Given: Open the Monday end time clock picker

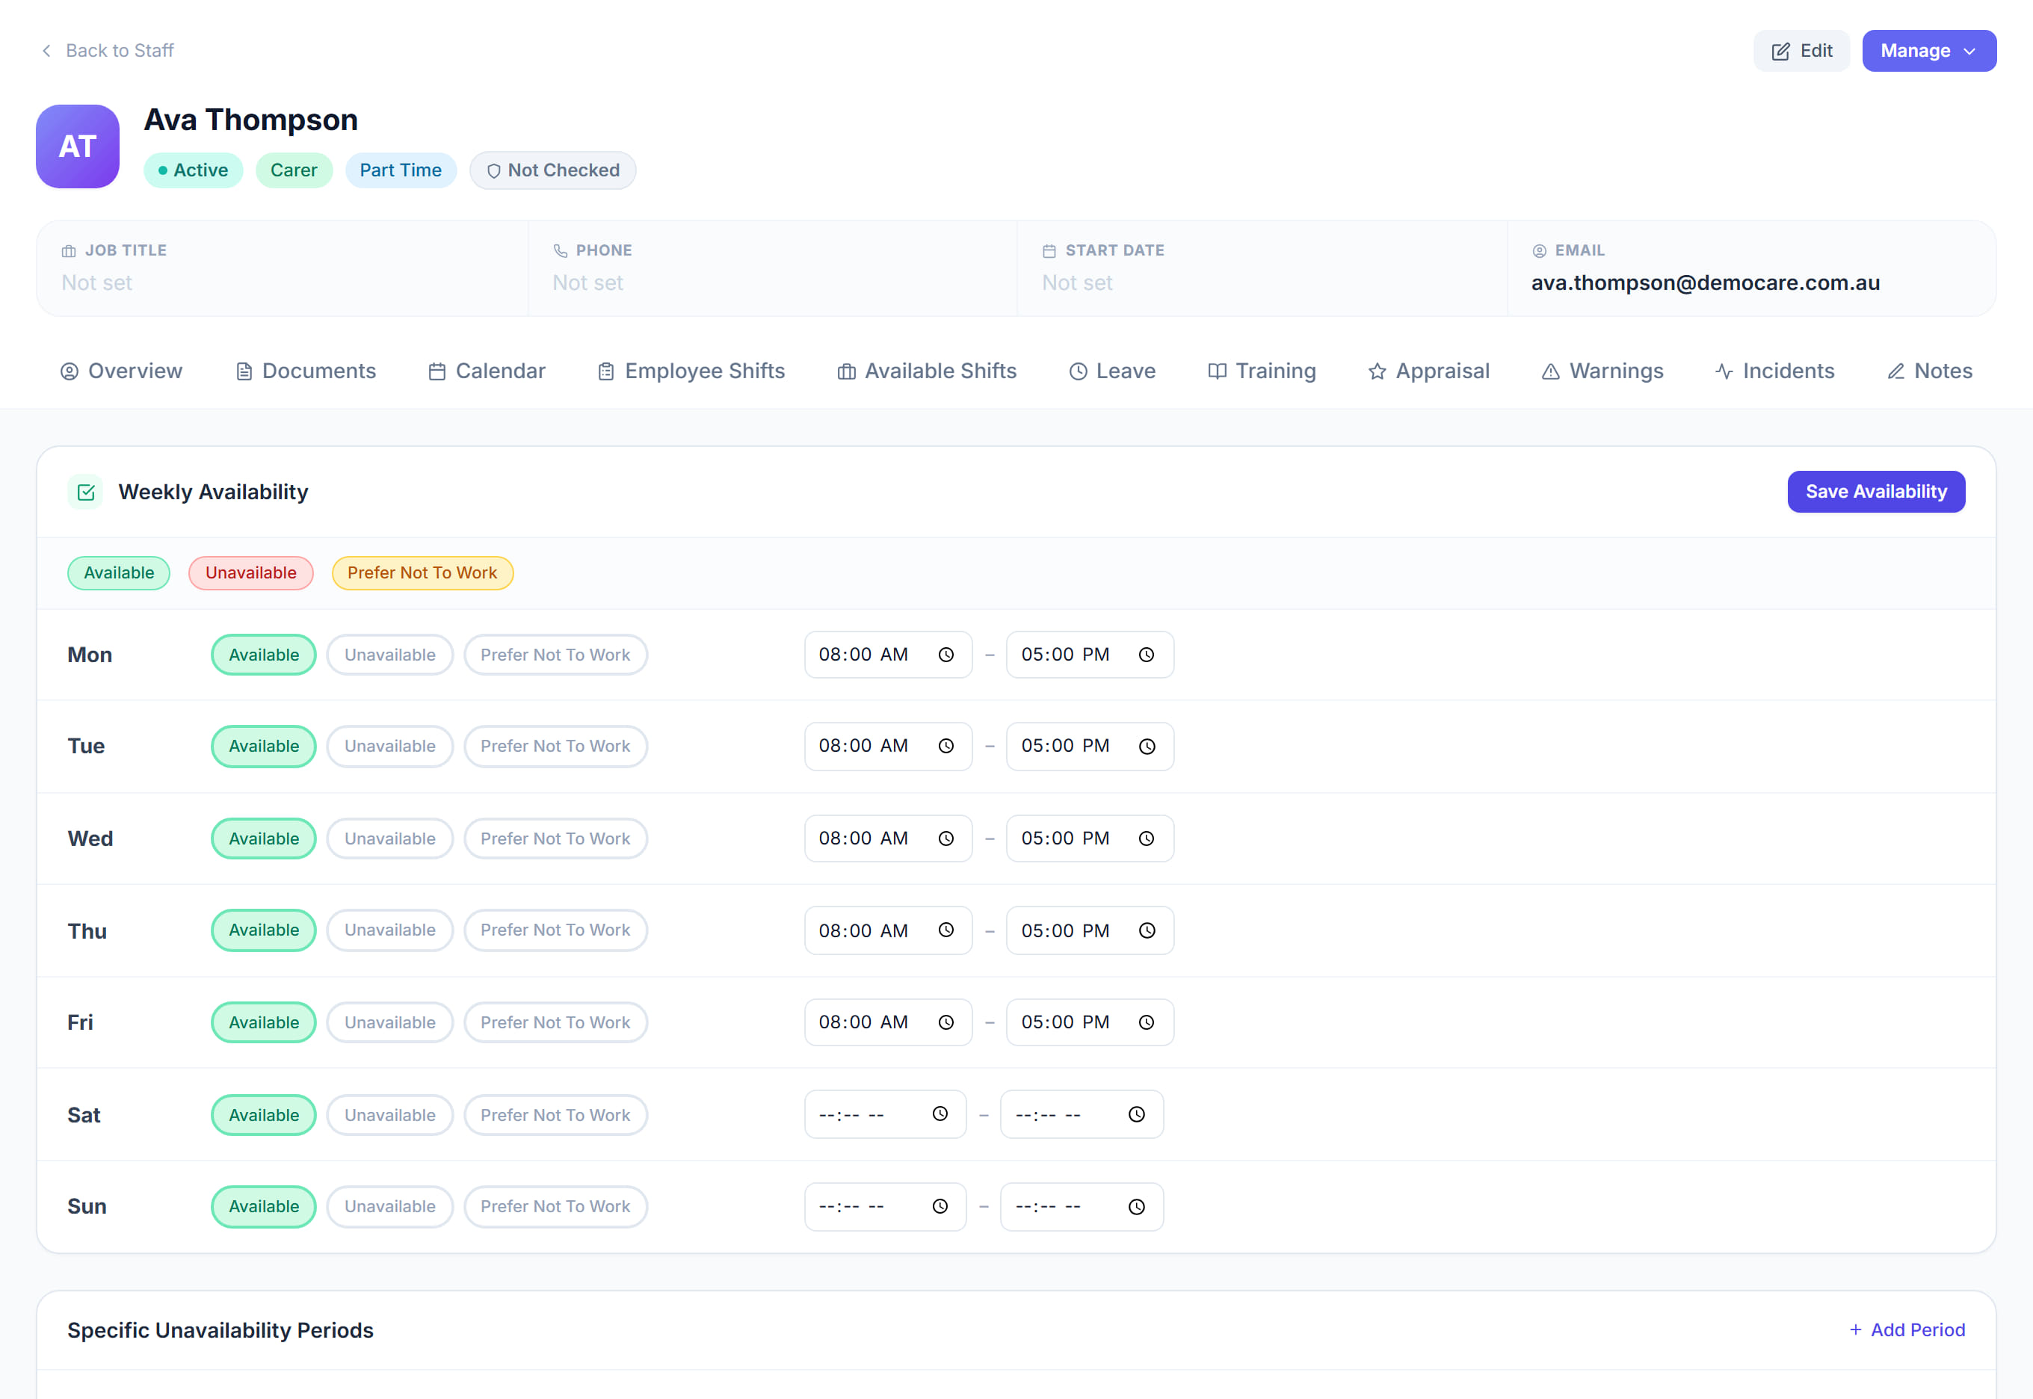Looking at the screenshot, I should 1146,655.
